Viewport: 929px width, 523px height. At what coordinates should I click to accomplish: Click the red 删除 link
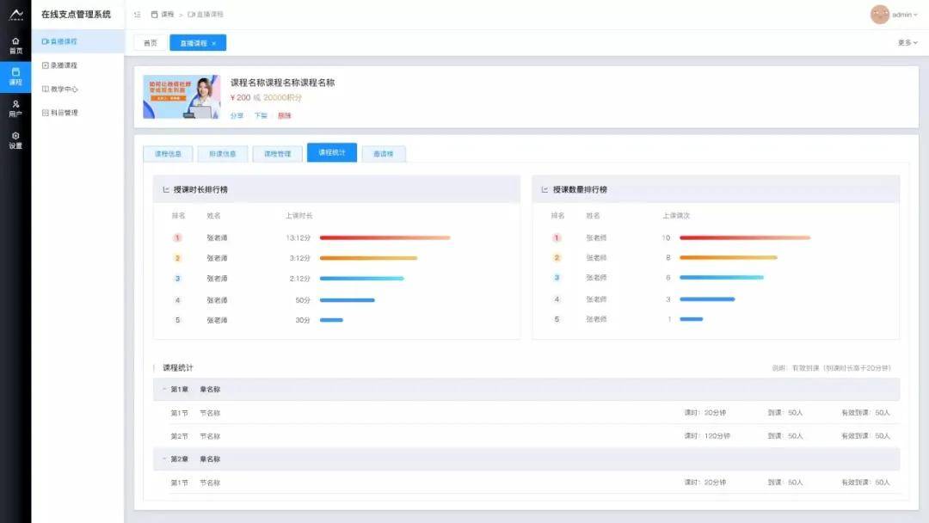(x=284, y=115)
